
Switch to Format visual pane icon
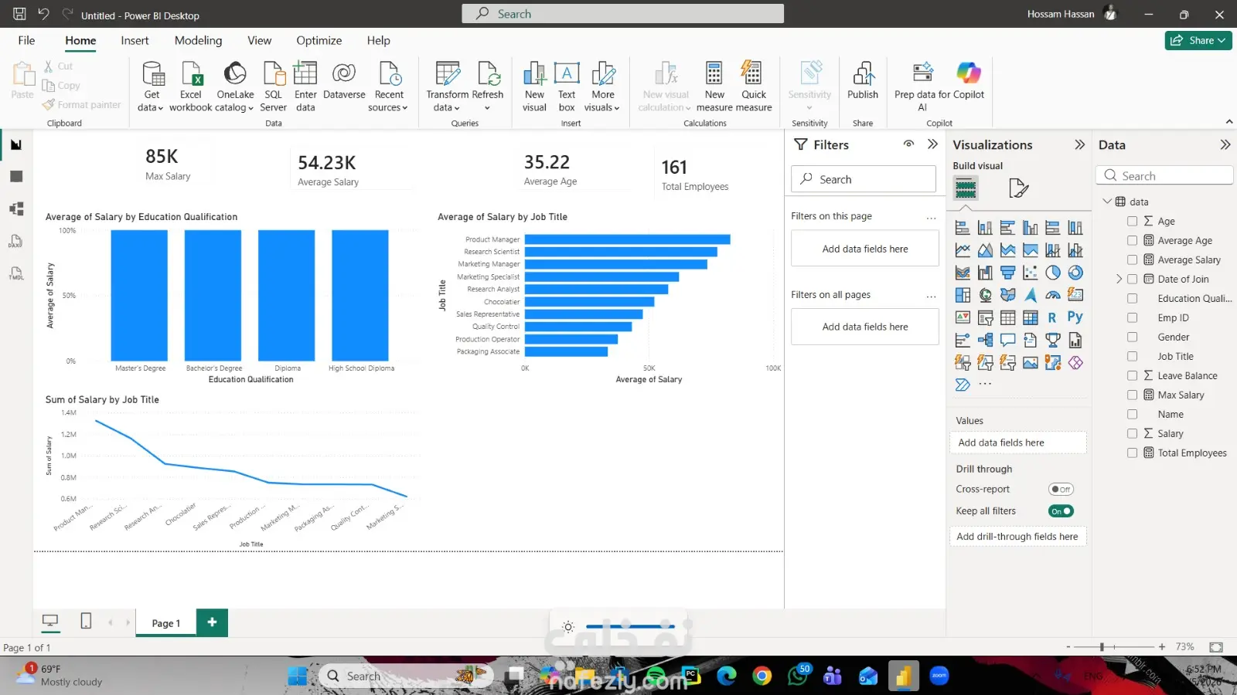pyautogui.click(x=1018, y=188)
